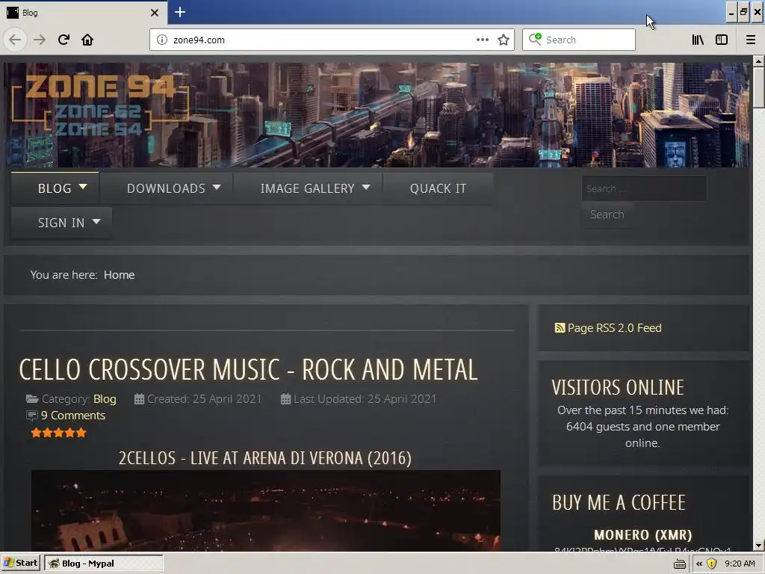Click the RSS feed icon

560,328
